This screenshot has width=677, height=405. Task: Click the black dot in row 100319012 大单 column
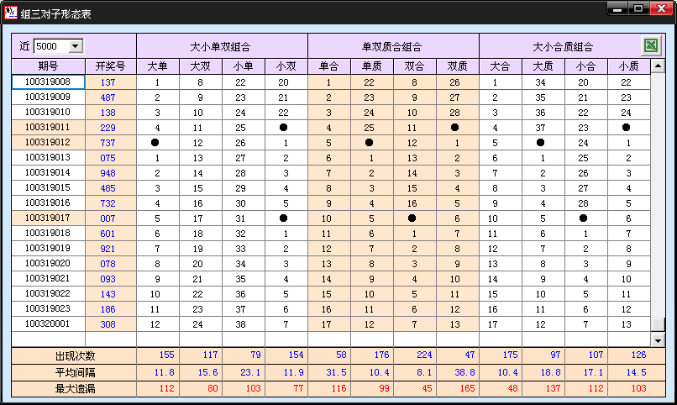[x=157, y=143]
